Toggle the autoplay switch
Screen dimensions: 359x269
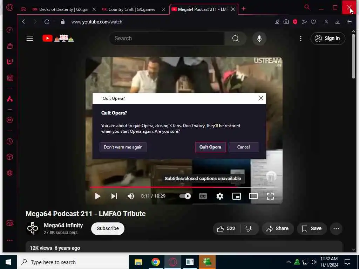(x=185, y=196)
